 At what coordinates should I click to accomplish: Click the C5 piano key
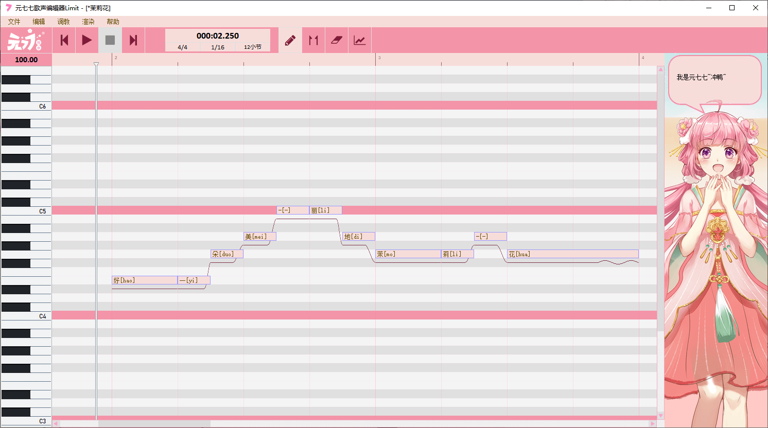pyautogui.click(x=26, y=211)
